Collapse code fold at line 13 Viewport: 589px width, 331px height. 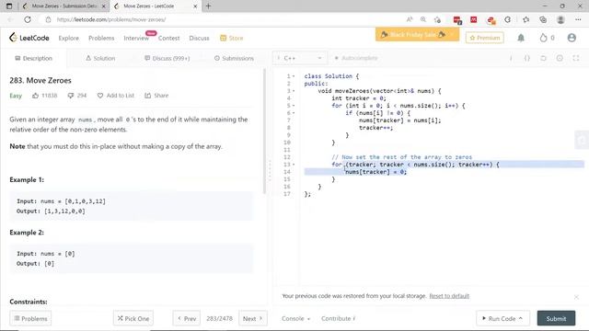[x=294, y=165]
